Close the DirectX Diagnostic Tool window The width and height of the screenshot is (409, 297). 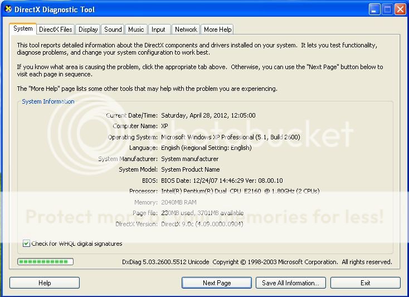(401, 9)
